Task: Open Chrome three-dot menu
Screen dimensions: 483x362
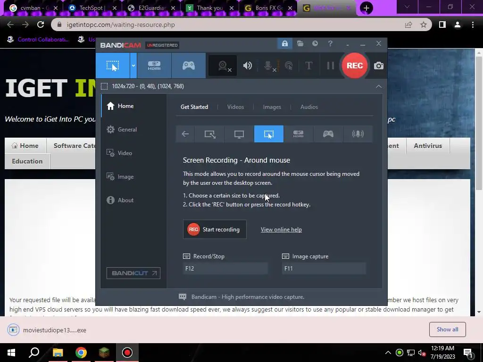Action: [473, 25]
